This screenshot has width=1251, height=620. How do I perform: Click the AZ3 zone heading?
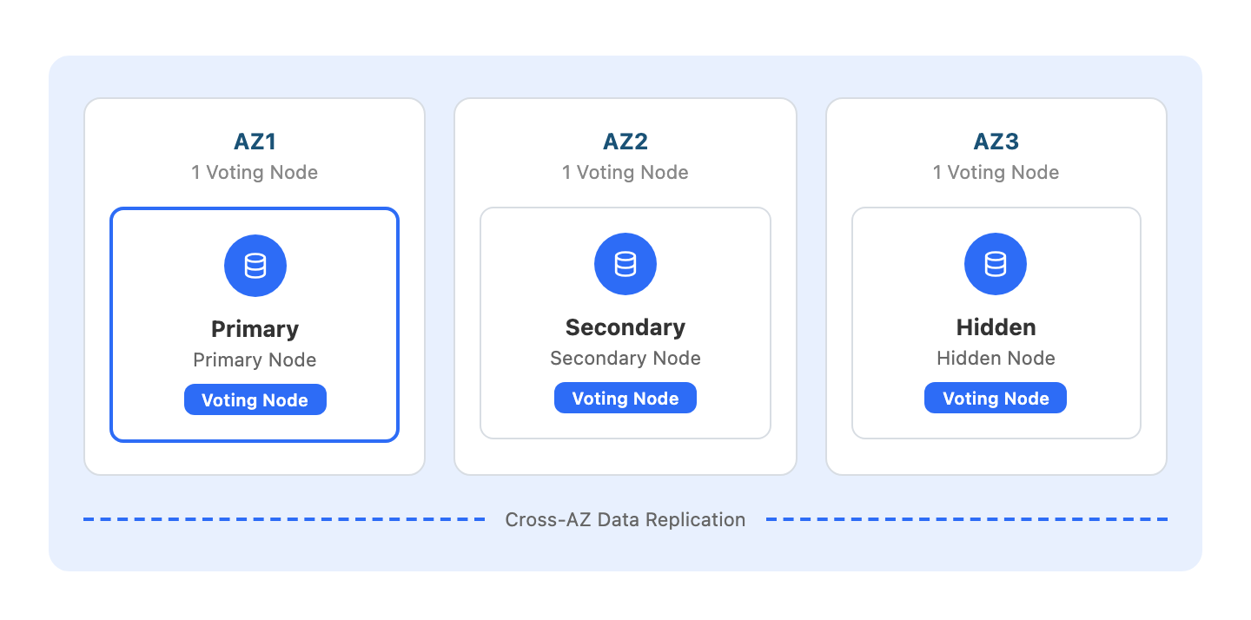[x=996, y=142]
